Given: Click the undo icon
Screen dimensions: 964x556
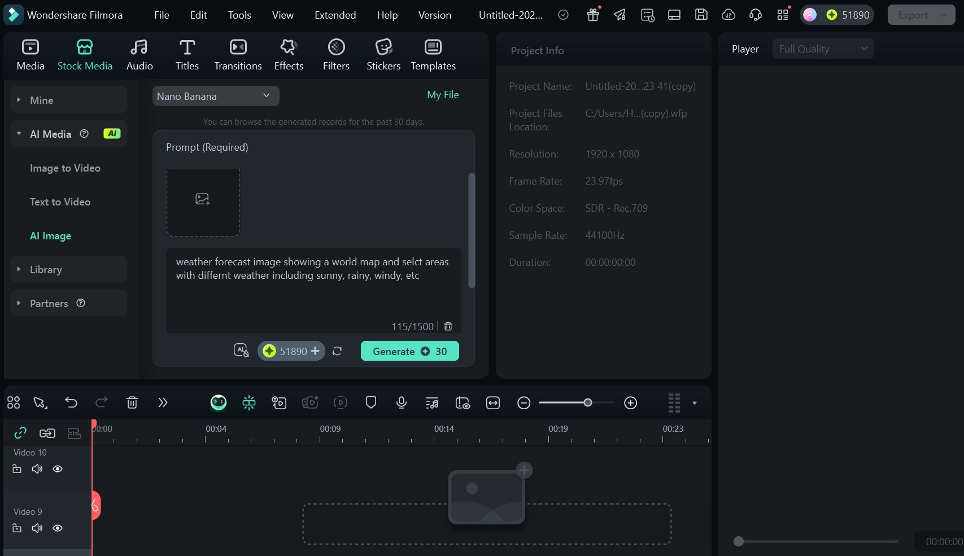Looking at the screenshot, I should tap(71, 402).
